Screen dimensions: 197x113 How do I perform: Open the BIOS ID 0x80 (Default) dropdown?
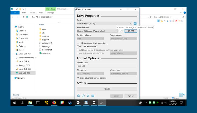pyautogui.click(x=124, y=53)
